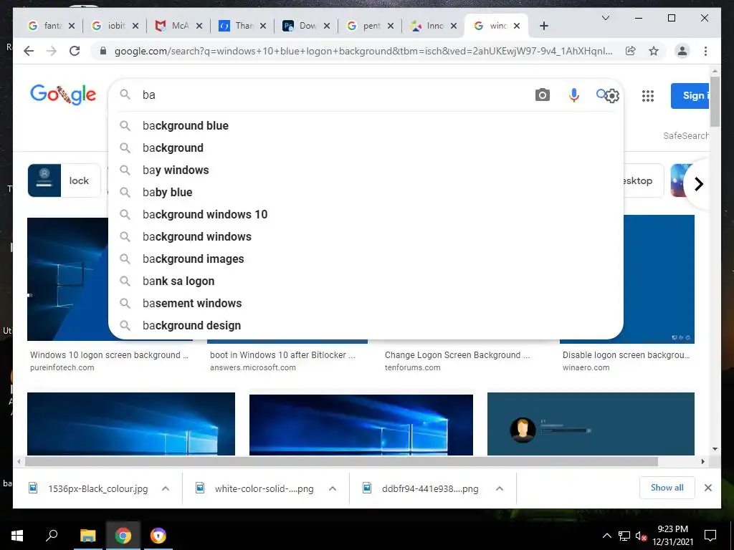The height and width of the screenshot is (550, 734).
Task: Open Google settings gear icon
Action: [612, 96]
